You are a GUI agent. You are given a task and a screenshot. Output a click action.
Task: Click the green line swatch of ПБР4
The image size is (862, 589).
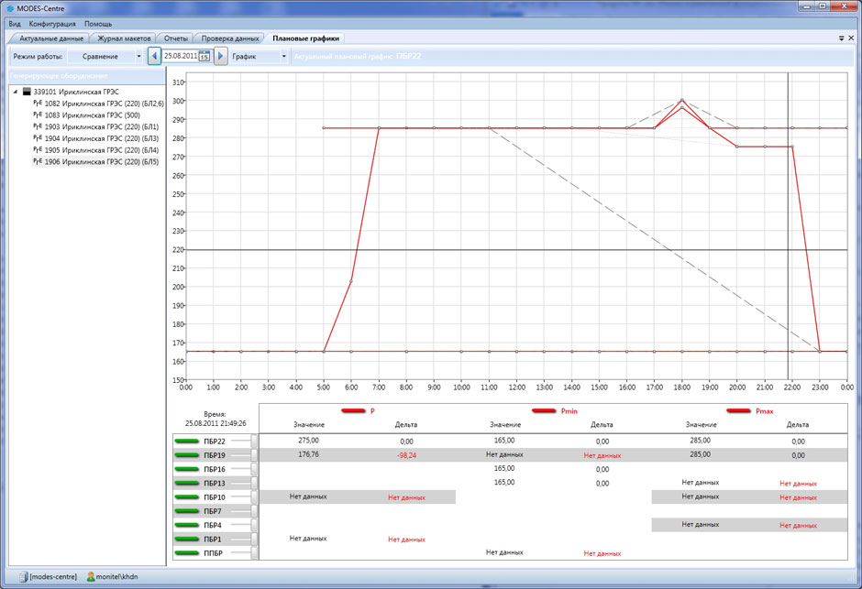point(186,525)
